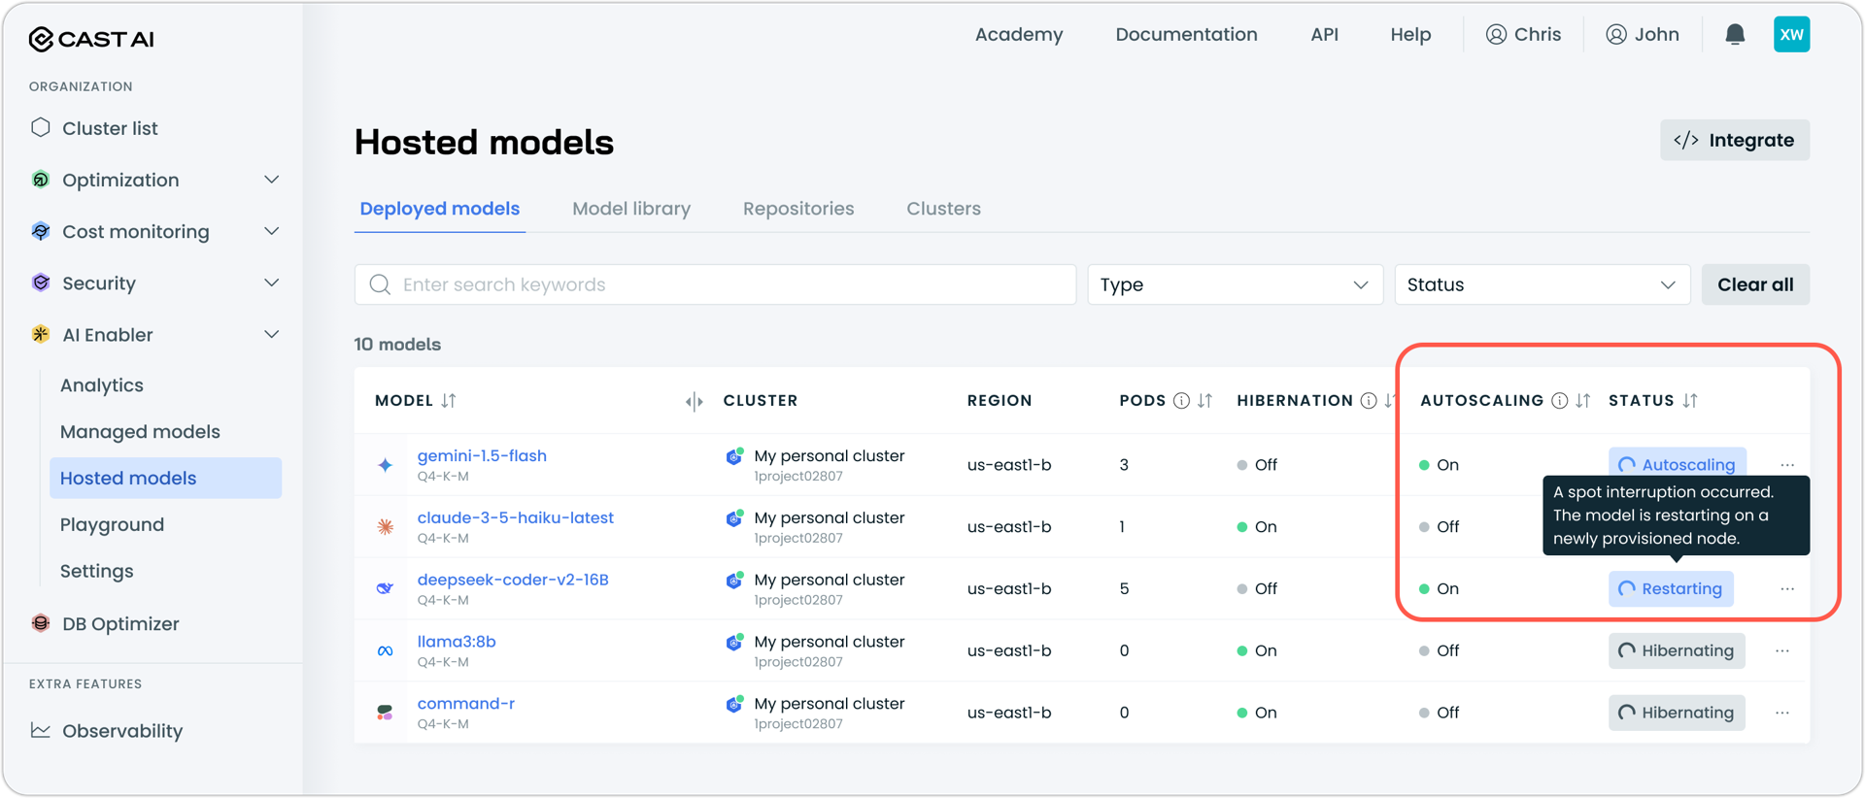Collapse the AI Enabler chevron

tap(272, 334)
